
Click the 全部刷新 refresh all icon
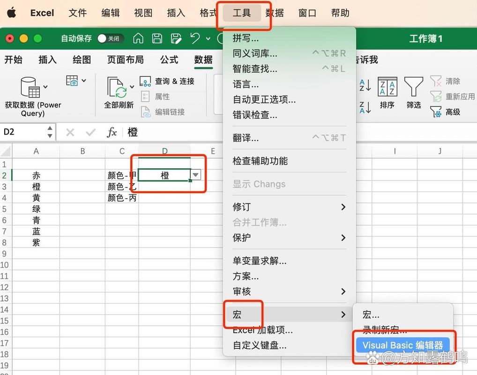click(x=117, y=87)
